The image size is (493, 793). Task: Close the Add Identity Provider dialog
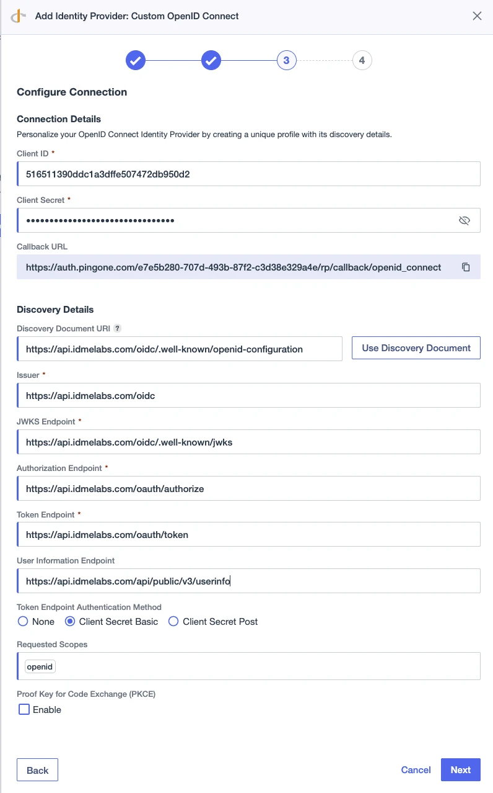tap(477, 16)
